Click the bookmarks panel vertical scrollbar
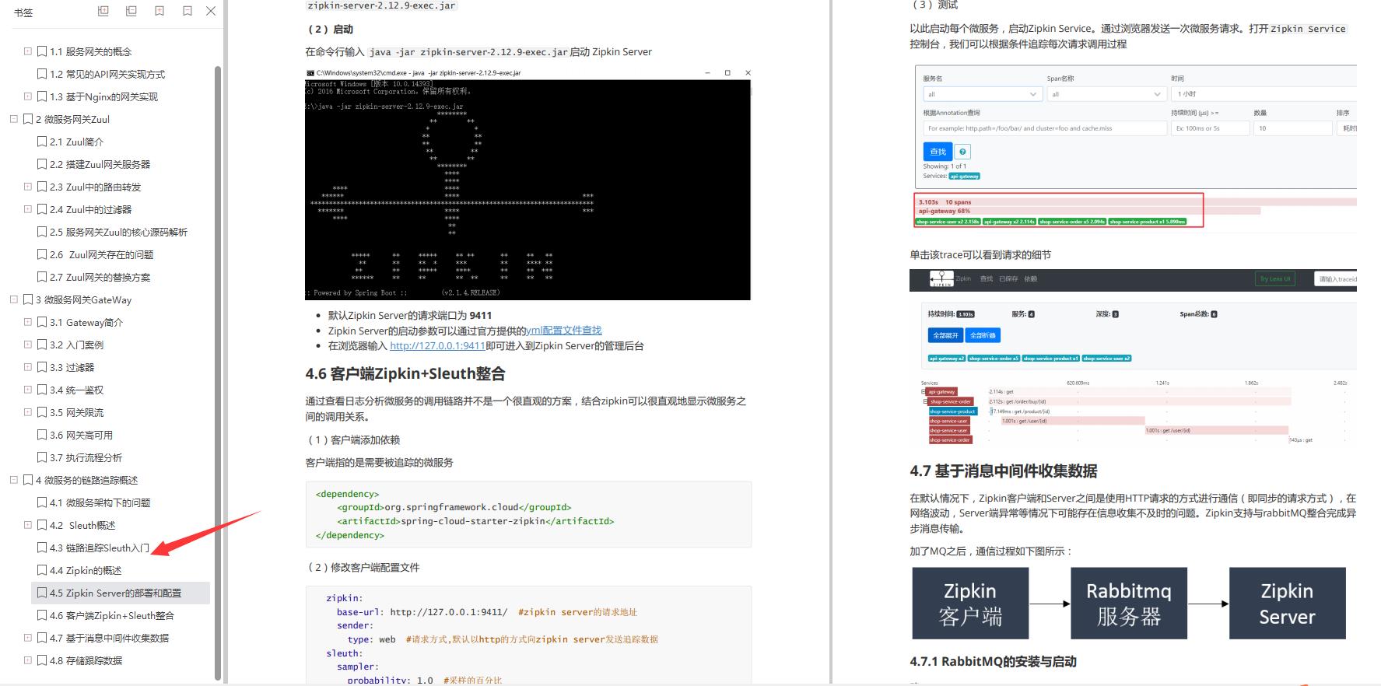The width and height of the screenshot is (1381, 686). [x=218, y=372]
